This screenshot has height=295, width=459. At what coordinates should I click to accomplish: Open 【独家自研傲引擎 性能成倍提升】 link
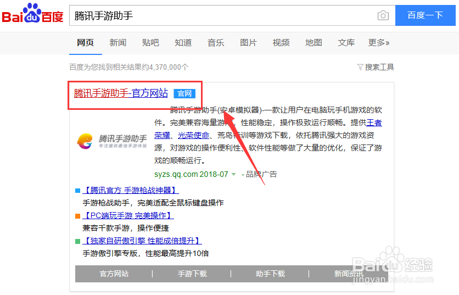(x=142, y=241)
